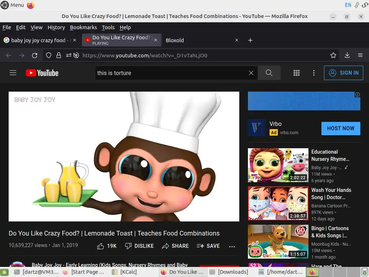Screen dimensions: 369x277
Task: Open site permissions icon in address bar
Action: click(68, 55)
